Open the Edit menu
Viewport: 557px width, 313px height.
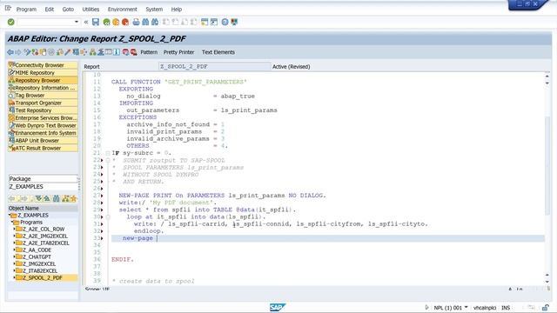pos(50,10)
